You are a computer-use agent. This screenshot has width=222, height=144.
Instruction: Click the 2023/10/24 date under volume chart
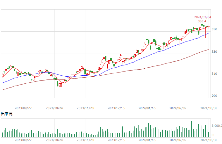(54, 140)
